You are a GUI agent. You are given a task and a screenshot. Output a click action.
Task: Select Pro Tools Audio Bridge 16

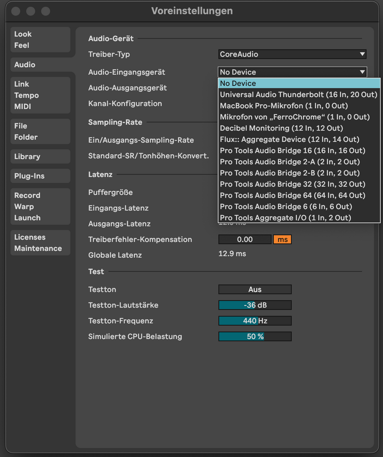click(x=299, y=151)
